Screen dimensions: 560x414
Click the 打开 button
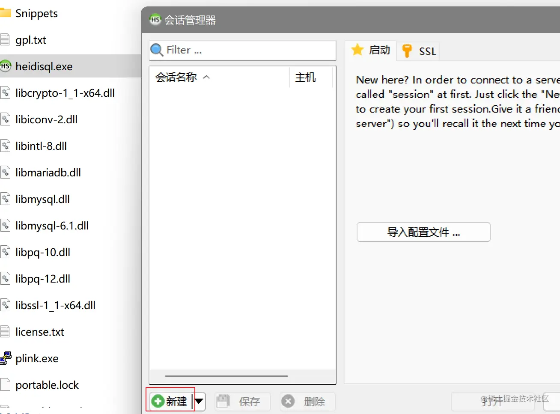pos(492,402)
